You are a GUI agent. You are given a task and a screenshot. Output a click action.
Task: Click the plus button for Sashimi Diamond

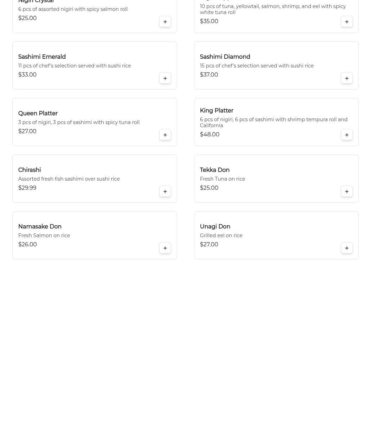click(x=347, y=78)
